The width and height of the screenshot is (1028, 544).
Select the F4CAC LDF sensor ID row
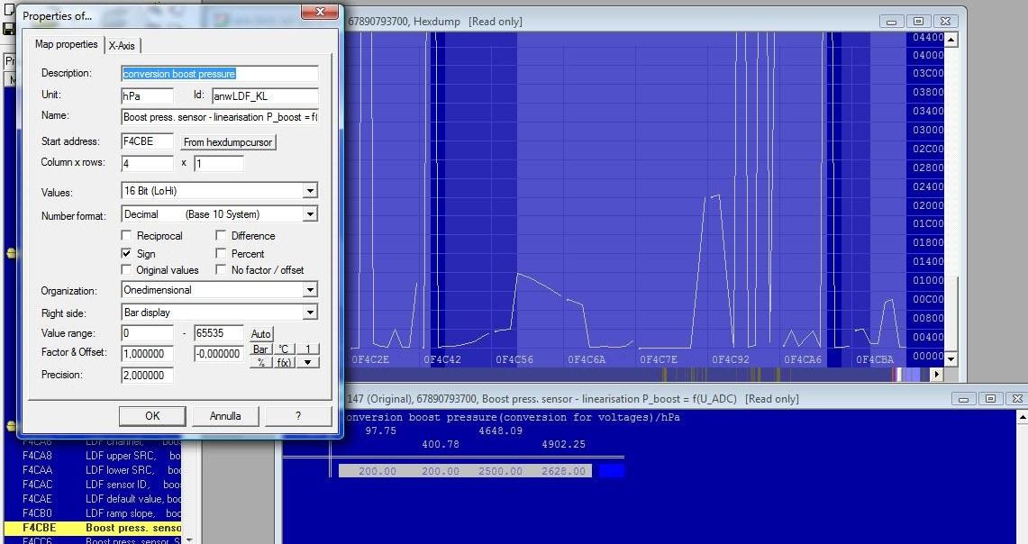pos(93,485)
